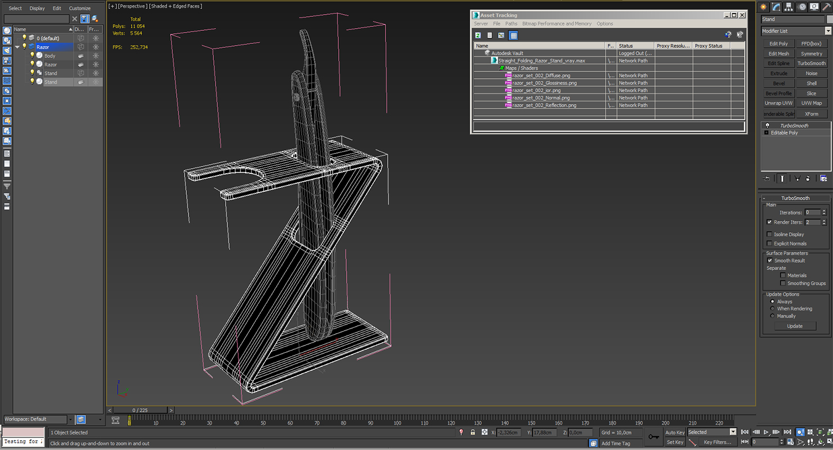Click Edit Poly modifier button
Viewport: 833px width, 450px height.
point(778,43)
